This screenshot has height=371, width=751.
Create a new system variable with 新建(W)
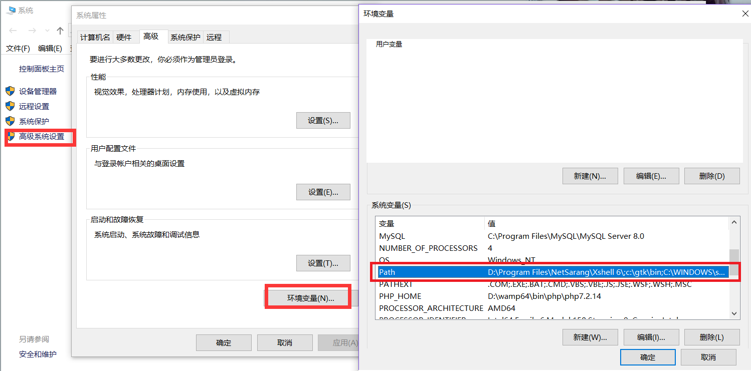tap(590, 337)
